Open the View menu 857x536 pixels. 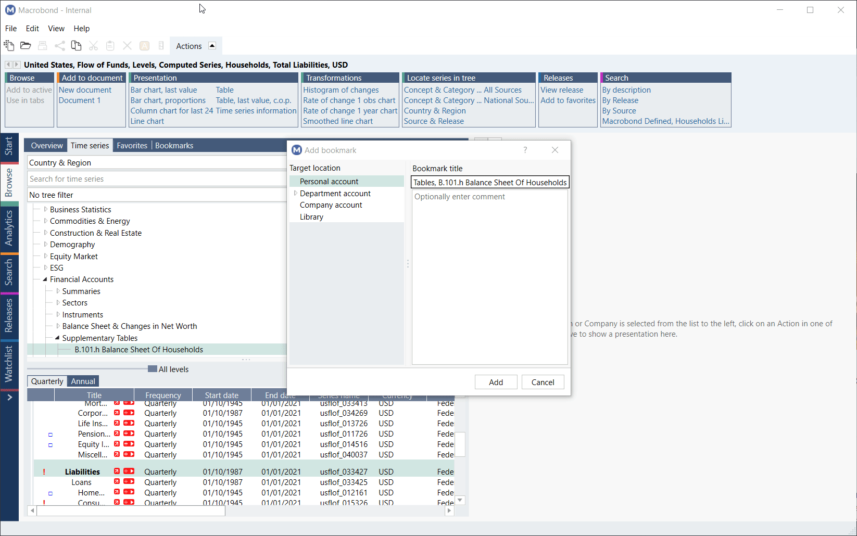(56, 28)
